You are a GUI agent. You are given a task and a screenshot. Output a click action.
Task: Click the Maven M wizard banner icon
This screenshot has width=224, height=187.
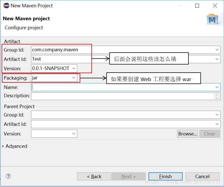tap(212, 19)
